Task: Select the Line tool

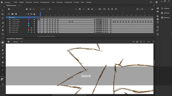Action: pyautogui.click(x=3, y=38)
